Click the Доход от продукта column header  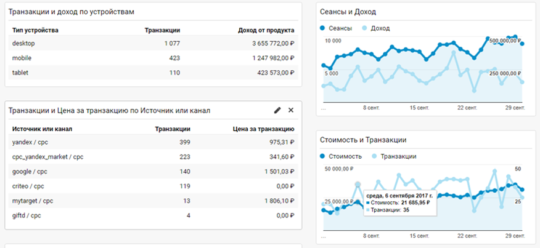point(266,30)
